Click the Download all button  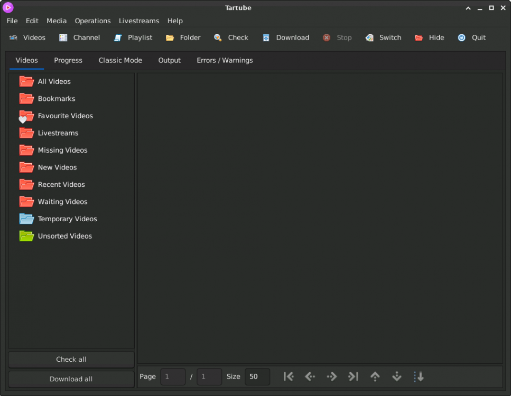pyautogui.click(x=71, y=379)
